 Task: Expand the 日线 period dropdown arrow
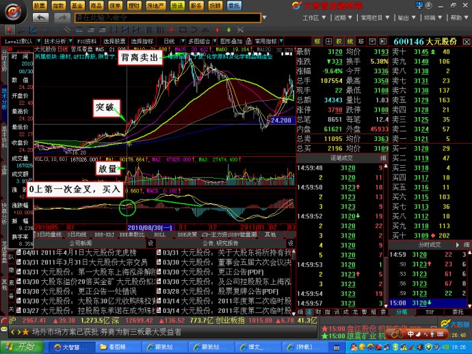[183, 41]
